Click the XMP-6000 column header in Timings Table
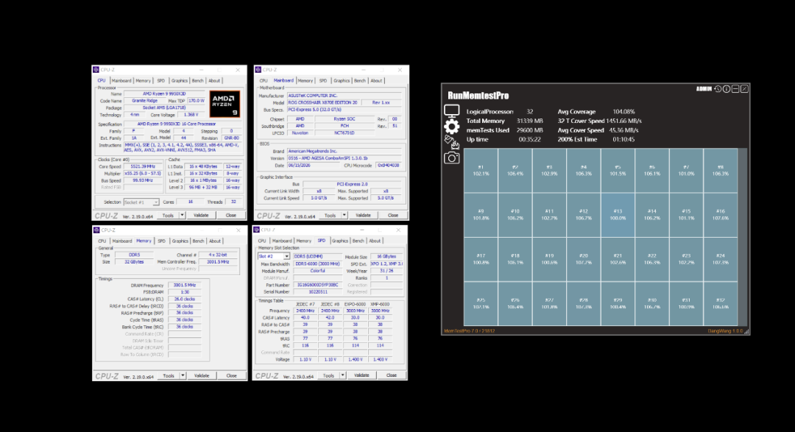The height and width of the screenshot is (432, 795). click(380, 304)
